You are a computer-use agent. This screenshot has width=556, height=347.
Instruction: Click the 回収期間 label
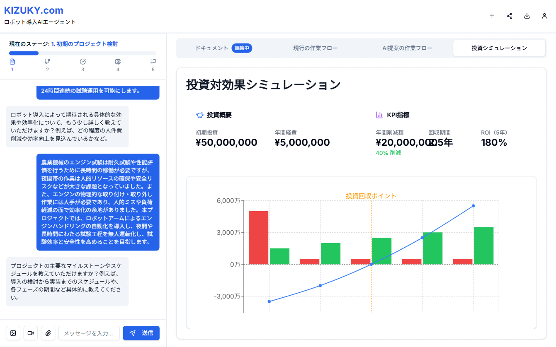(439, 133)
